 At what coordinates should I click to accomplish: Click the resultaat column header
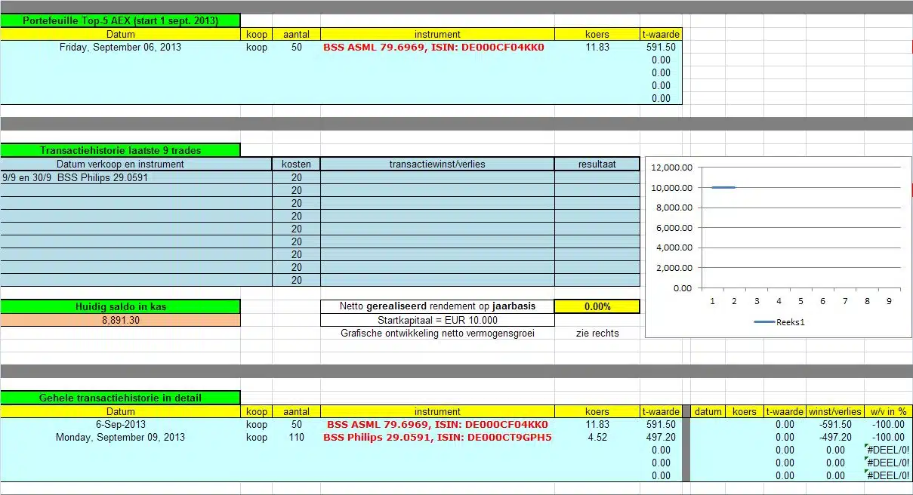click(x=597, y=164)
